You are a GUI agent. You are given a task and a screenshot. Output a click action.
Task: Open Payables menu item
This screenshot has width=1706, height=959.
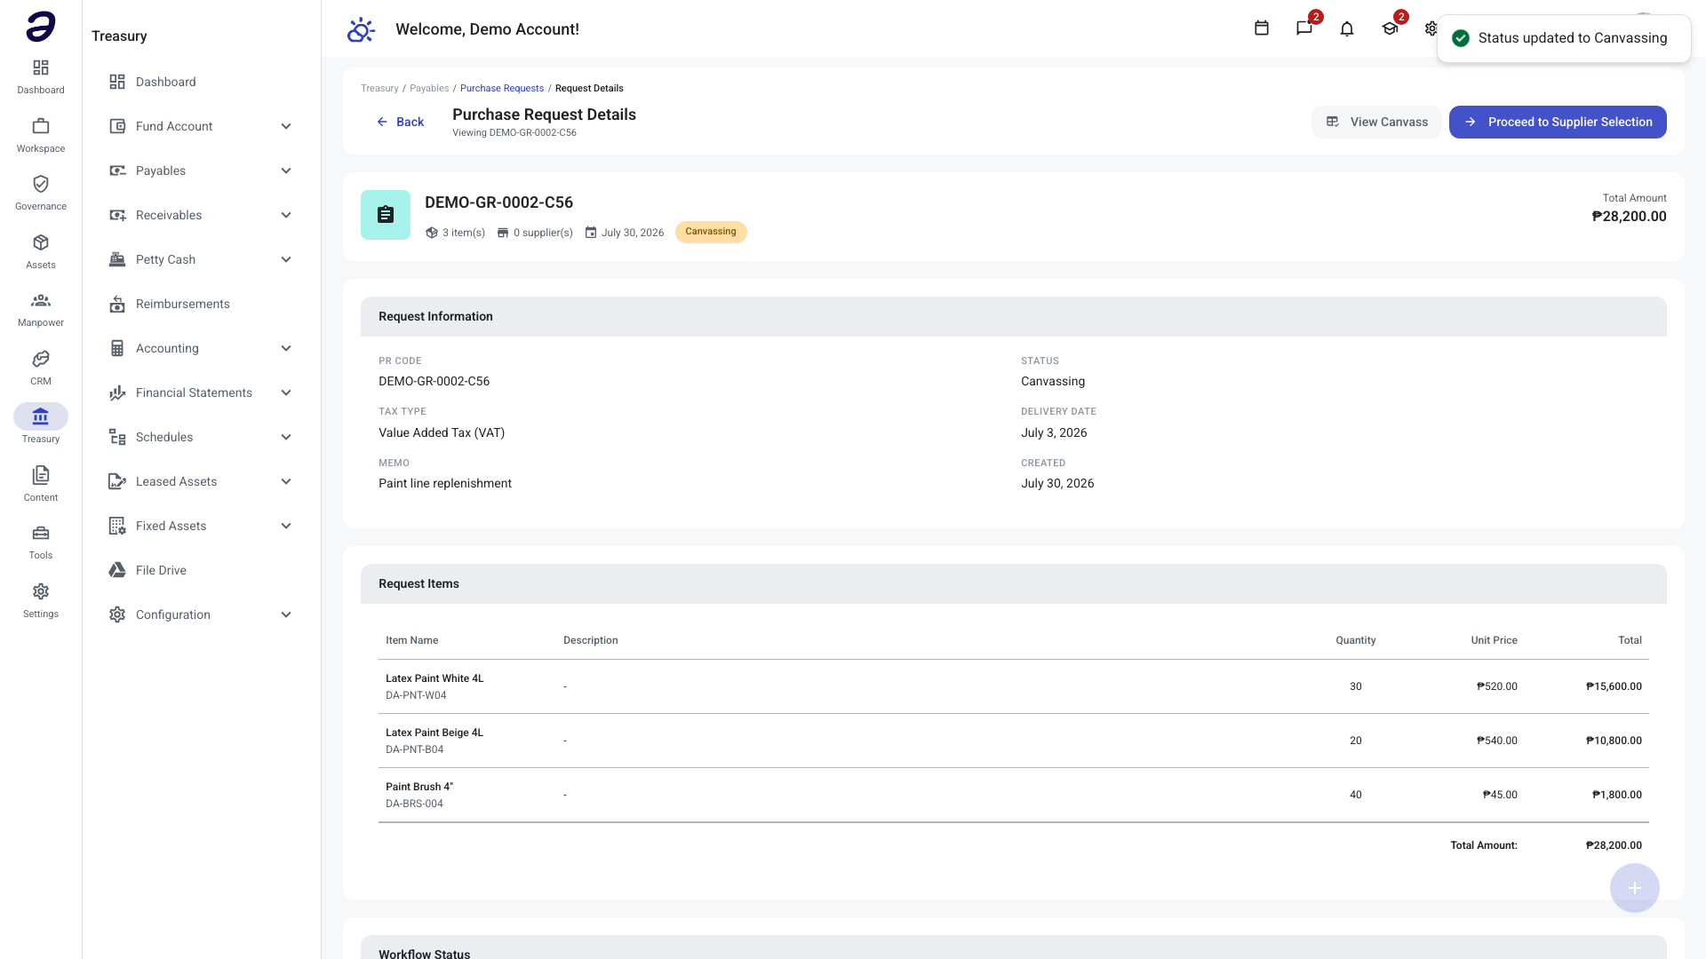(x=201, y=170)
